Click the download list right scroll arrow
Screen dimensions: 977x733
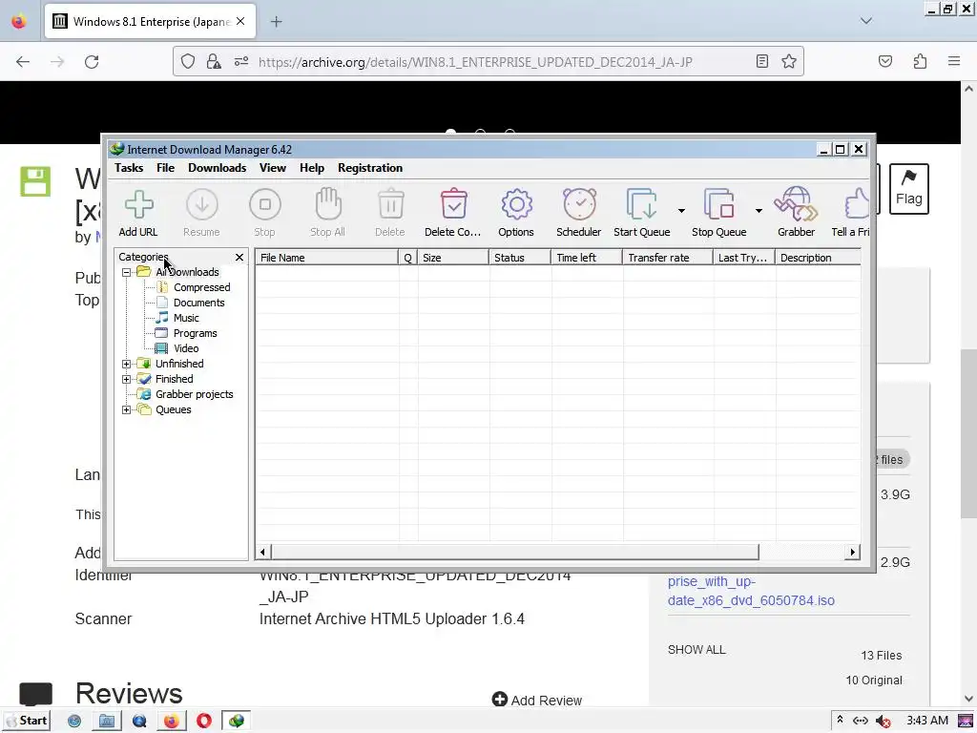click(852, 552)
